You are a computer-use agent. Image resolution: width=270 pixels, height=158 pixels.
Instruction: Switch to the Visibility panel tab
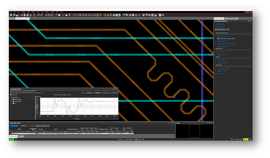pyautogui.click(x=236, y=19)
